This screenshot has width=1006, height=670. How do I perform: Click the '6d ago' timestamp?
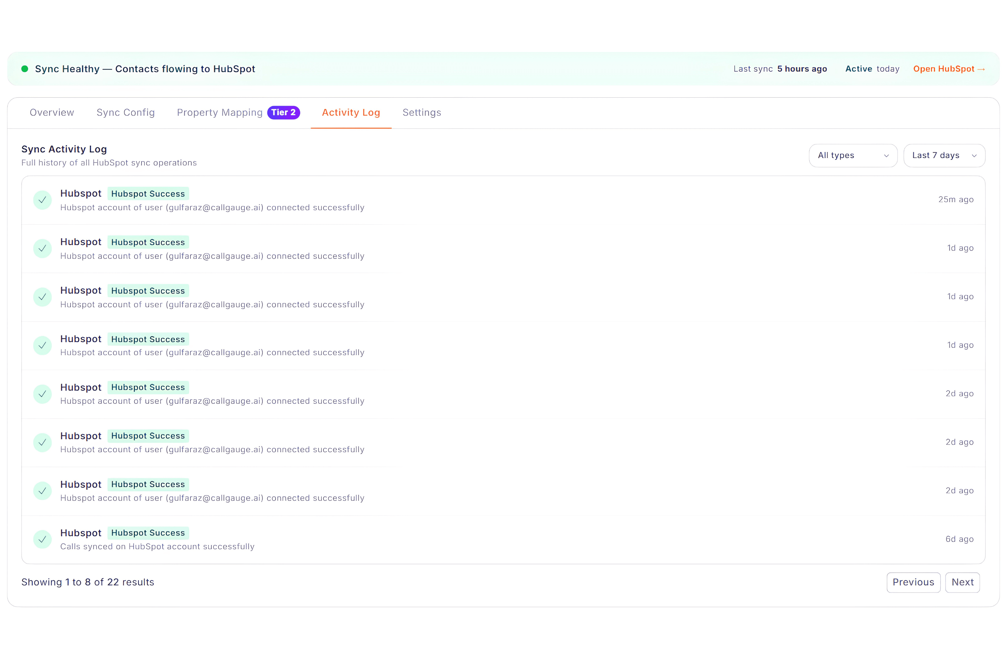[960, 539]
